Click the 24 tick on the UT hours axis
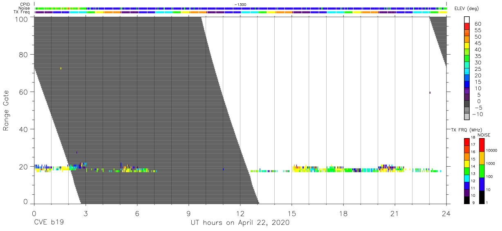Viewport: 502px width, 231px height. [x=446, y=214]
